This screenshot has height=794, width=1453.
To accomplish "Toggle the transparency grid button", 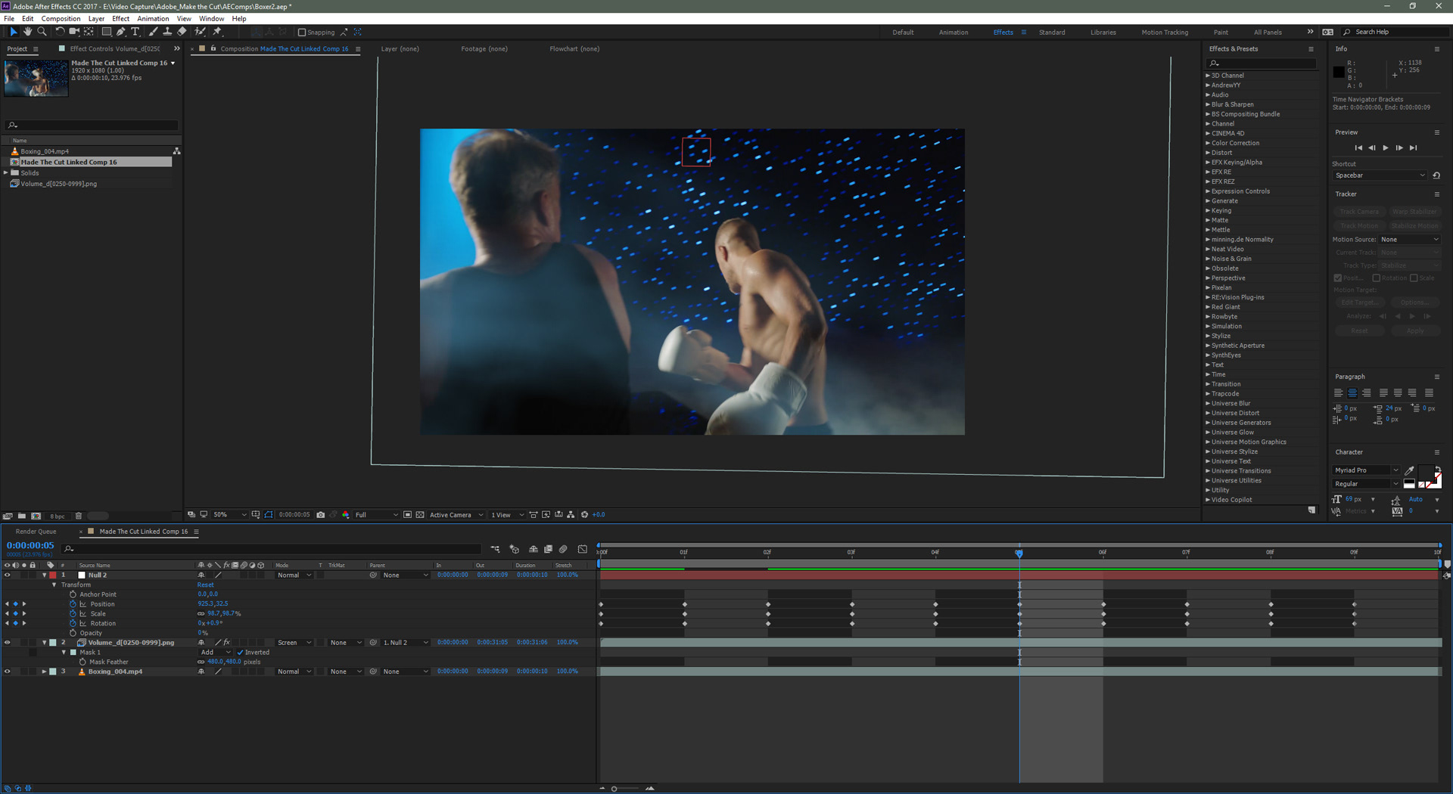I will click(420, 515).
